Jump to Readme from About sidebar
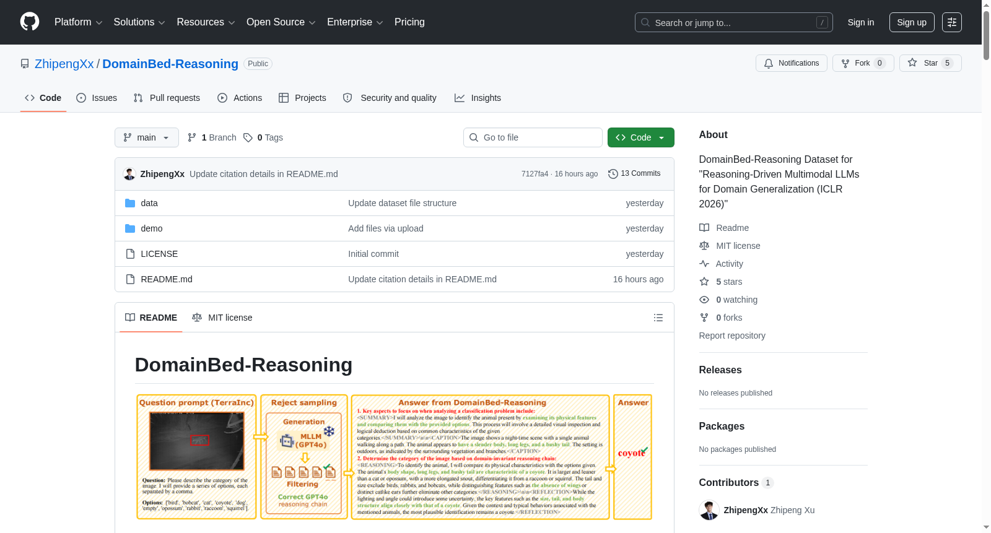Viewport: 991px width, 533px height. coord(724,228)
